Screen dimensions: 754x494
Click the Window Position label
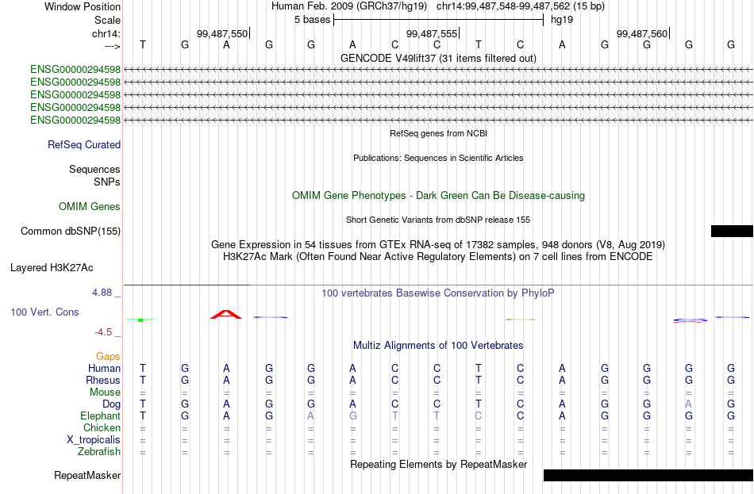coord(83,6)
